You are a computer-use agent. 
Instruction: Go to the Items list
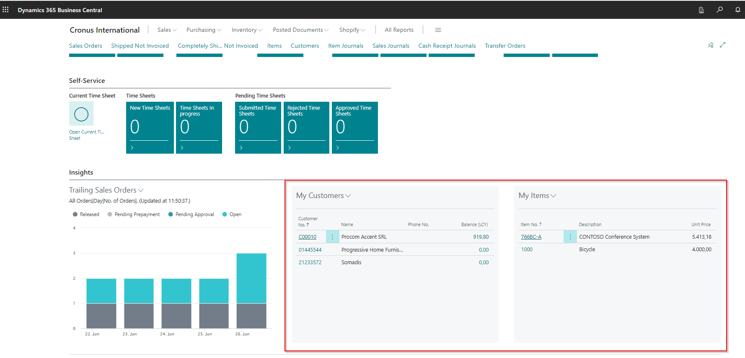(x=274, y=46)
